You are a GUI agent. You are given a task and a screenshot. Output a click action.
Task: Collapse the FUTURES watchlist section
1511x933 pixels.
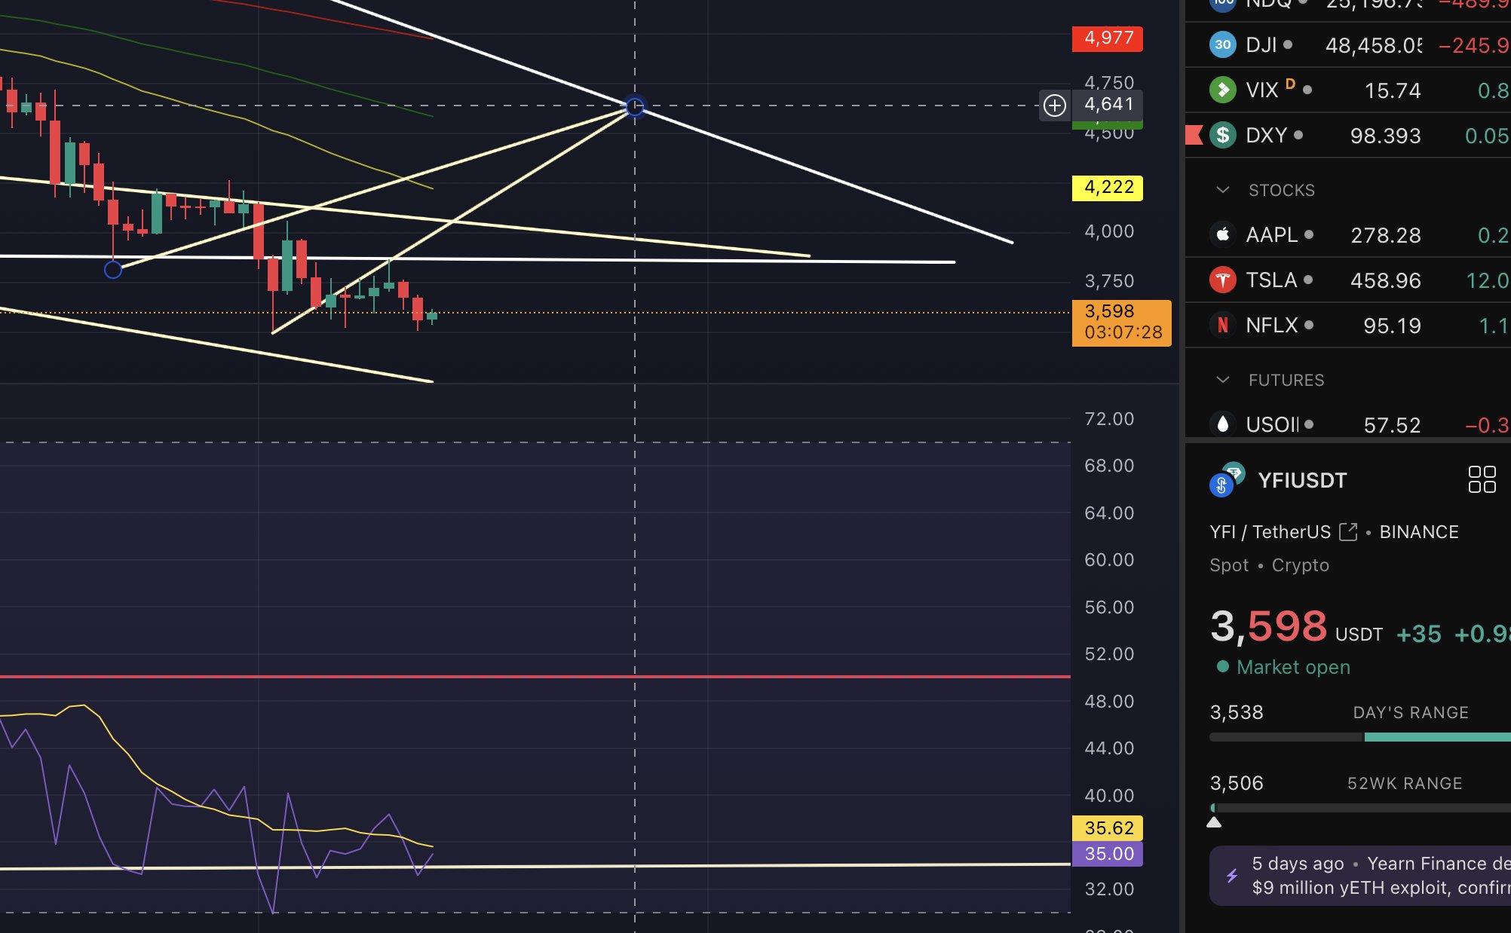1223,380
